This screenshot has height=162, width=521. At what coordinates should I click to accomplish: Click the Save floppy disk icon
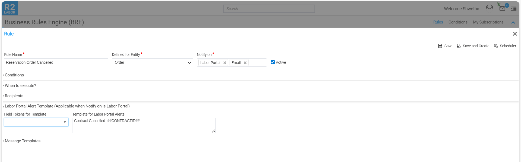coord(440,46)
